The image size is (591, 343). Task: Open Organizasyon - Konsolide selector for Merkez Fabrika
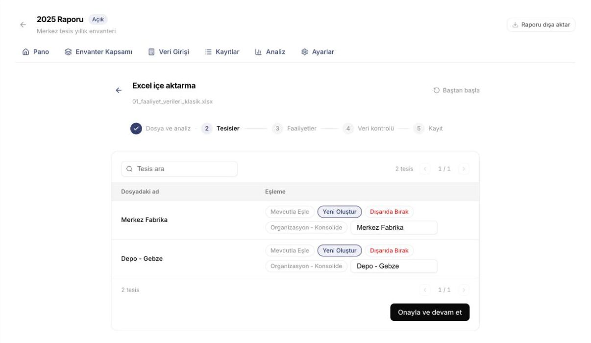[x=306, y=227]
